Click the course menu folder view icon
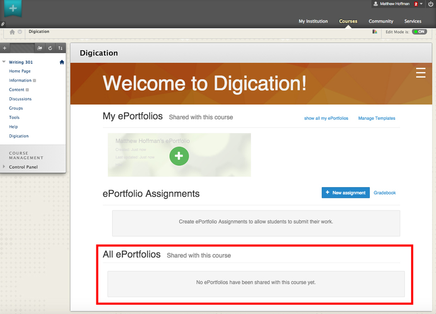The image size is (436, 314). [40, 48]
